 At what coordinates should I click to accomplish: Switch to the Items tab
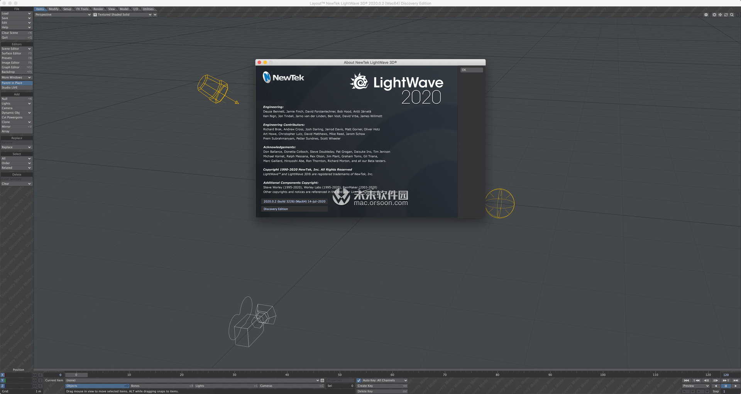pyautogui.click(x=40, y=9)
